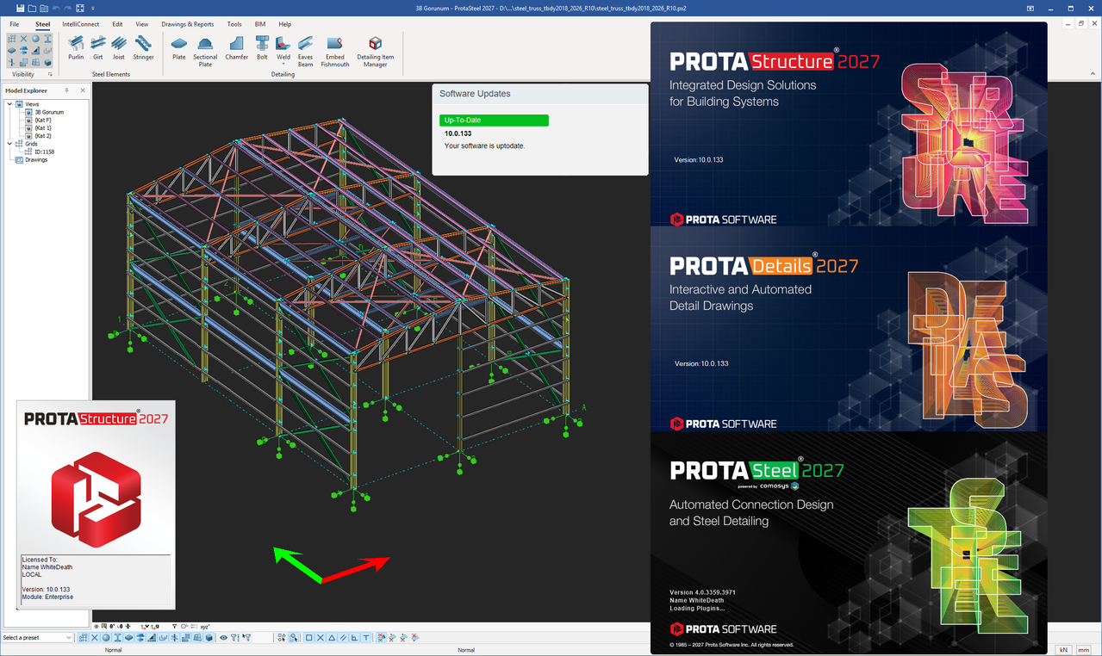Screen dimensions: 1102x656
Task: Select the (Kat 1) view item
Action: [x=43, y=127]
